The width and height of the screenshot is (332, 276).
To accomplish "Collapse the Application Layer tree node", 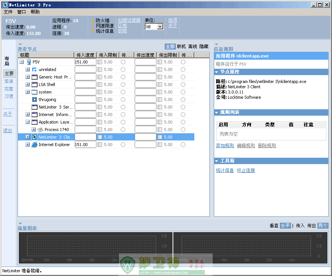I will pyautogui.click(x=27, y=122).
